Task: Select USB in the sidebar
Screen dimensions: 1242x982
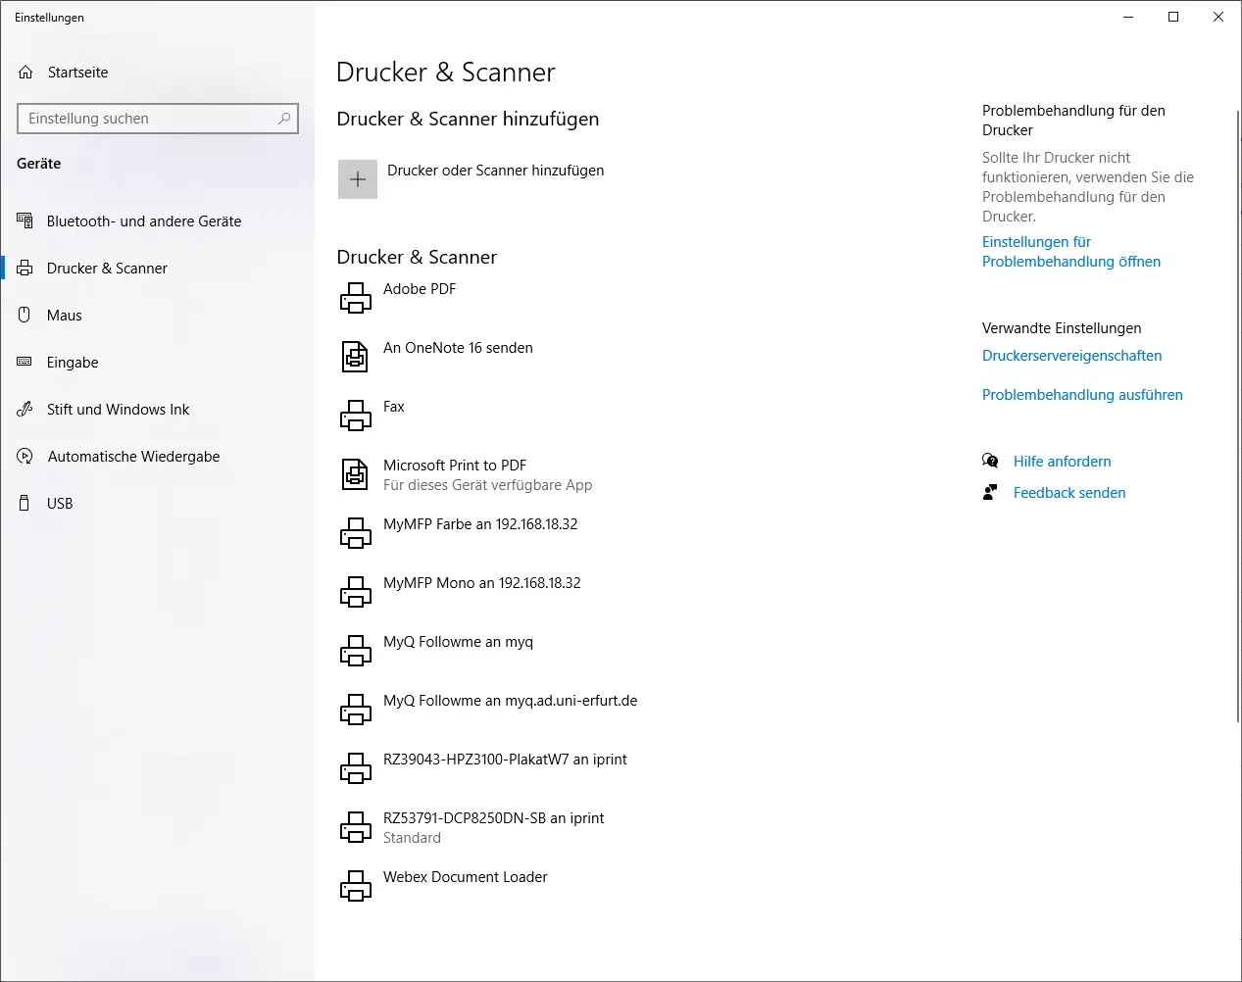Action: coord(60,504)
